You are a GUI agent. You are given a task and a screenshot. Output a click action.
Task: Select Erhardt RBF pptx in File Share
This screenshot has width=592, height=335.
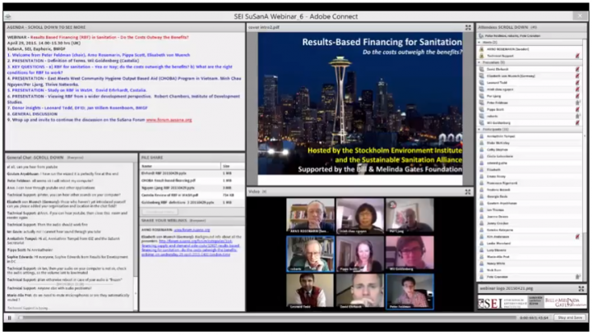click(163, 174)
